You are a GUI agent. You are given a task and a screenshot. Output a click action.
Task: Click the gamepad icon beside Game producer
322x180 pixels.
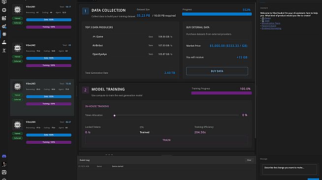(94, 37)
